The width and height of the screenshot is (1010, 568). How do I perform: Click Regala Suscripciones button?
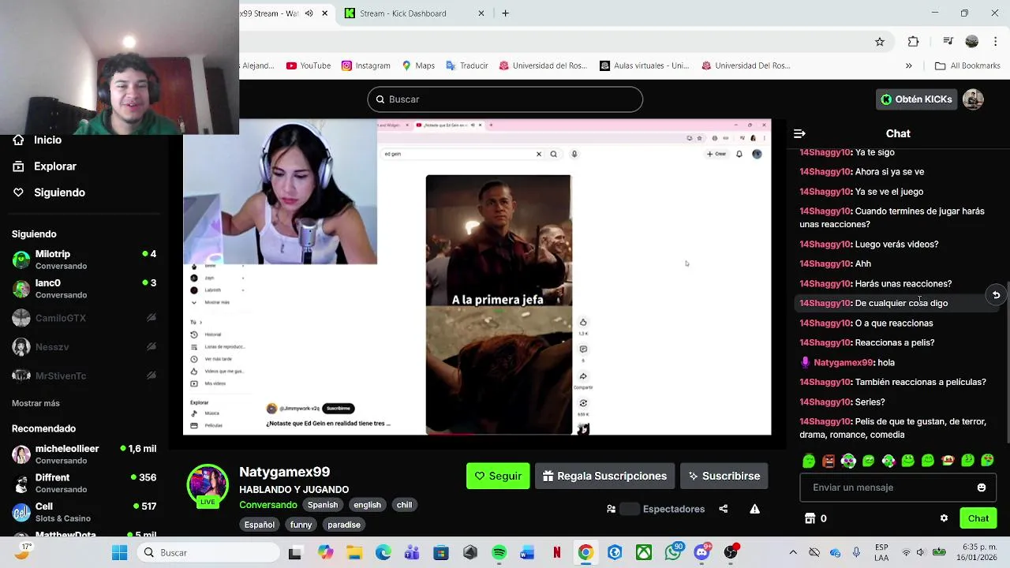(x=604, y=476)
